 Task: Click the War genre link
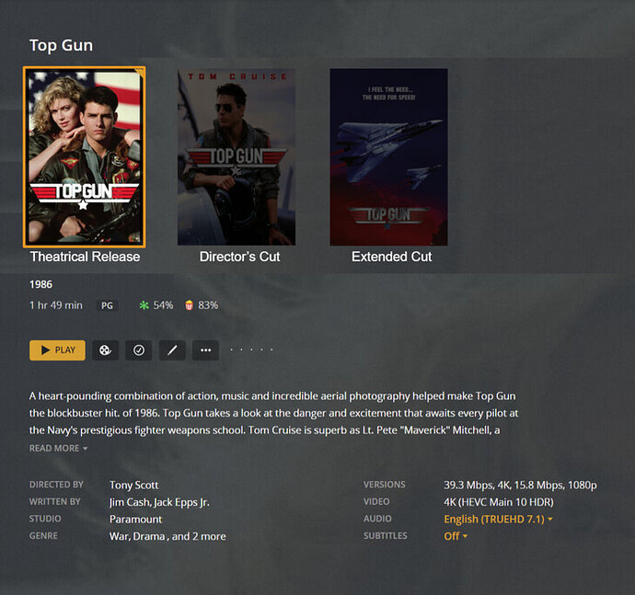pyautogui.click(x=119, y=536)
